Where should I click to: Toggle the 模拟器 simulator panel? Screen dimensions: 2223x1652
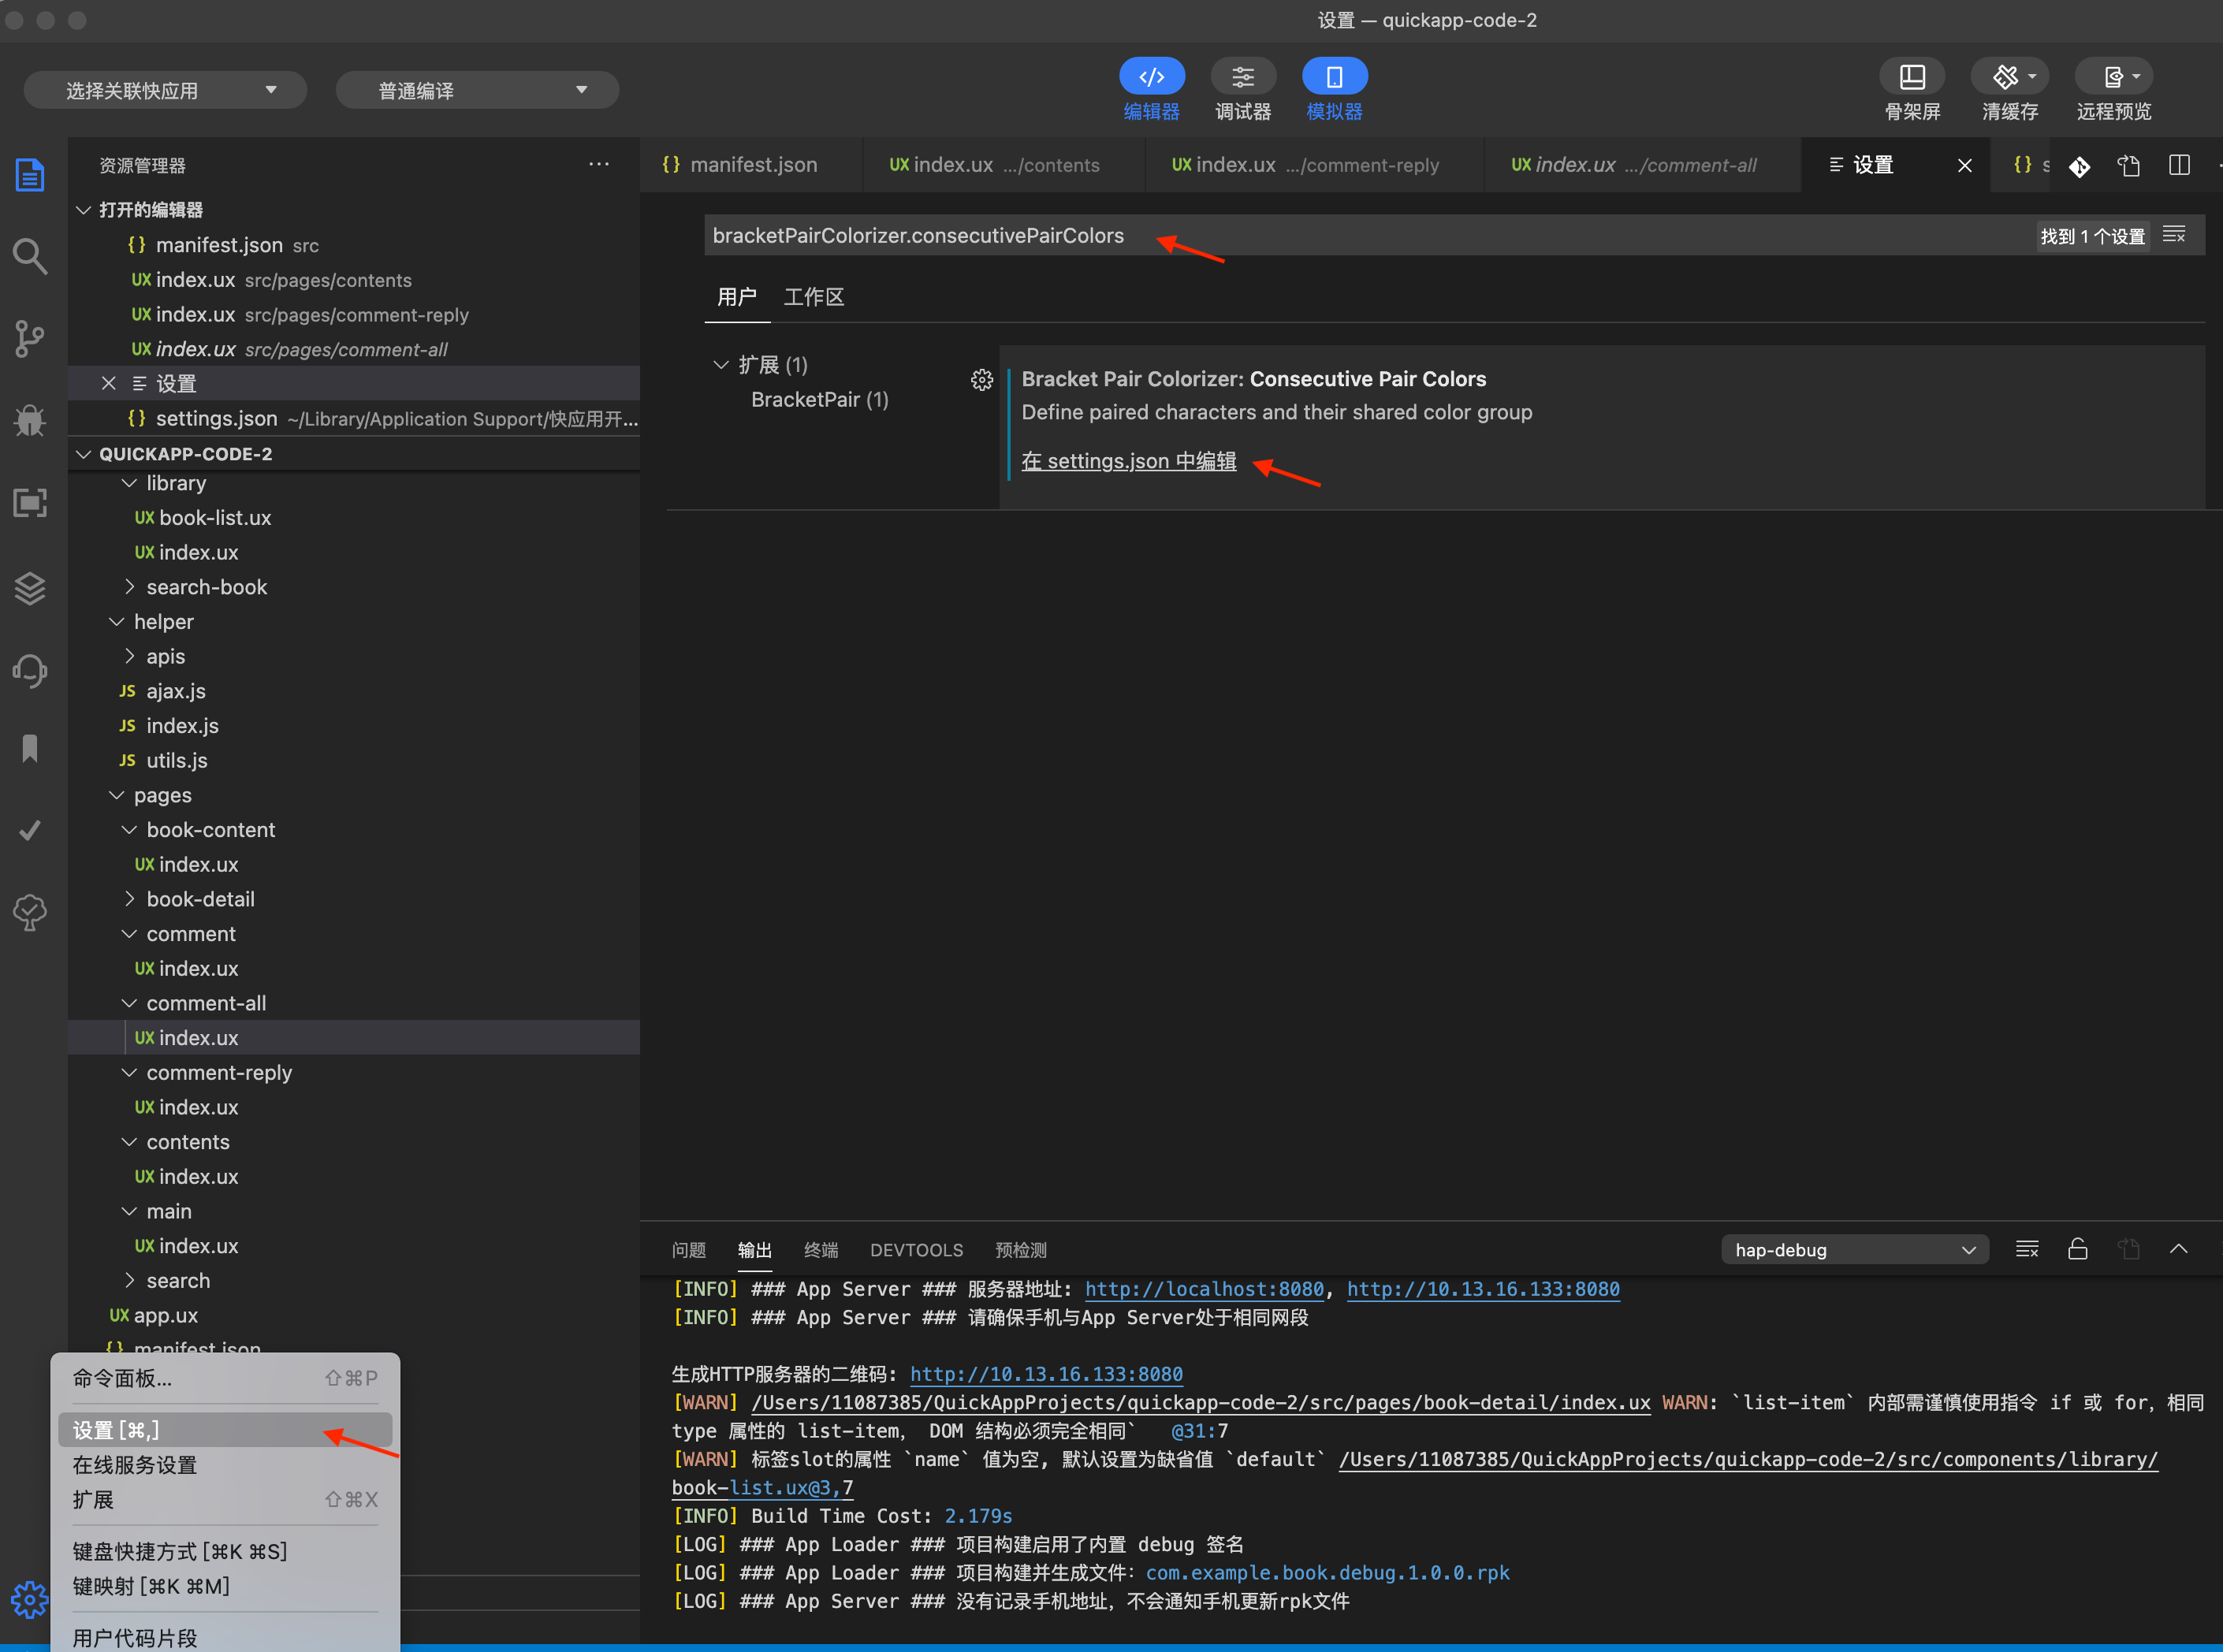[x=1335, y=90]
